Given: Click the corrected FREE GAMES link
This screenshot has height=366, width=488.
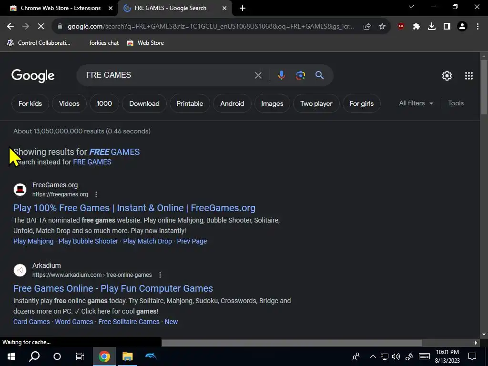Looking at the screenshot, I should click(114, 152).
